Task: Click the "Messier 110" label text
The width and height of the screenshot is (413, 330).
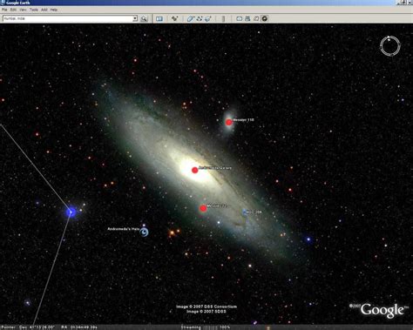Action: tap(243, 119)
